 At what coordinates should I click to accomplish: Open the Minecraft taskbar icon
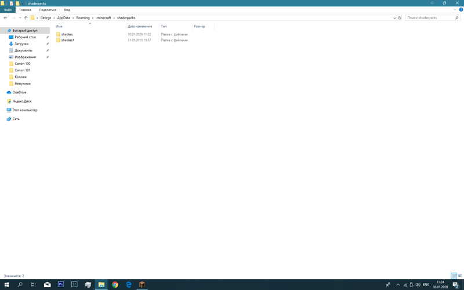[x=142, y=285]
